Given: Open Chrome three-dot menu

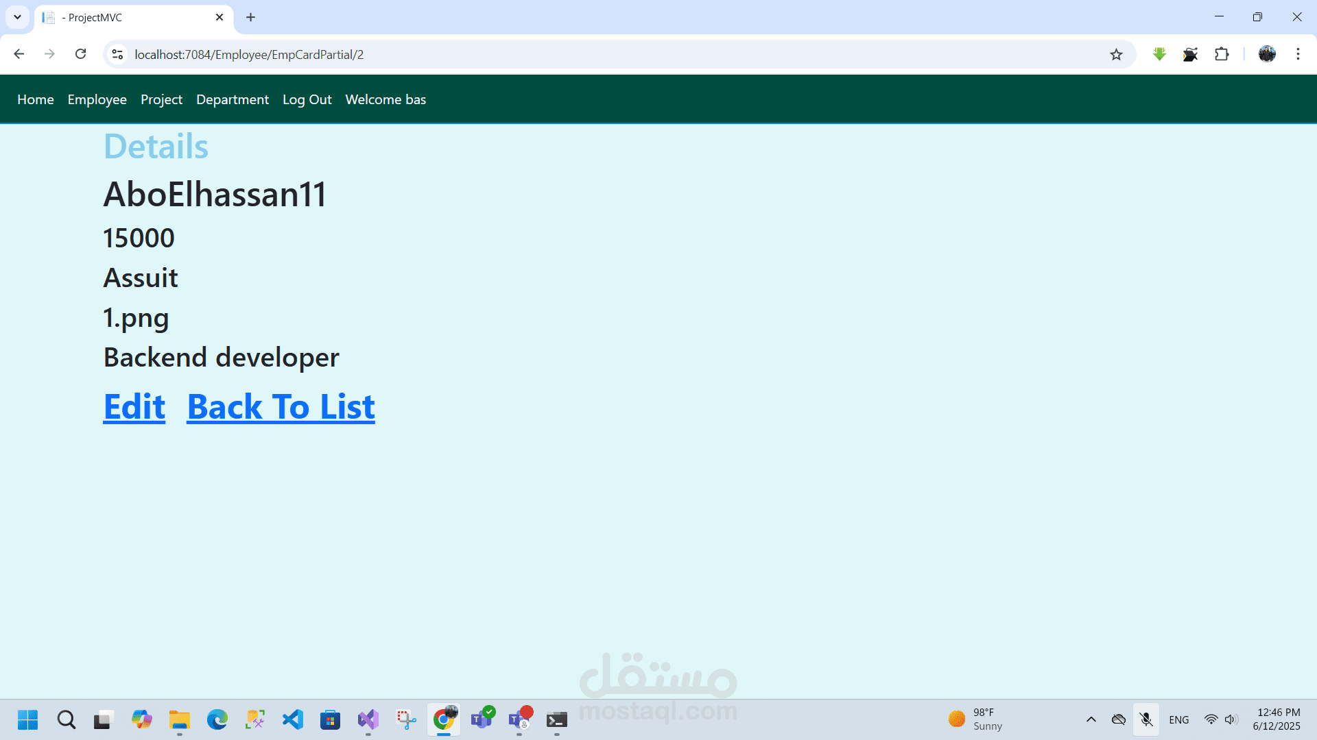Looking at the screenshot, I should [x=1298, y=54].
